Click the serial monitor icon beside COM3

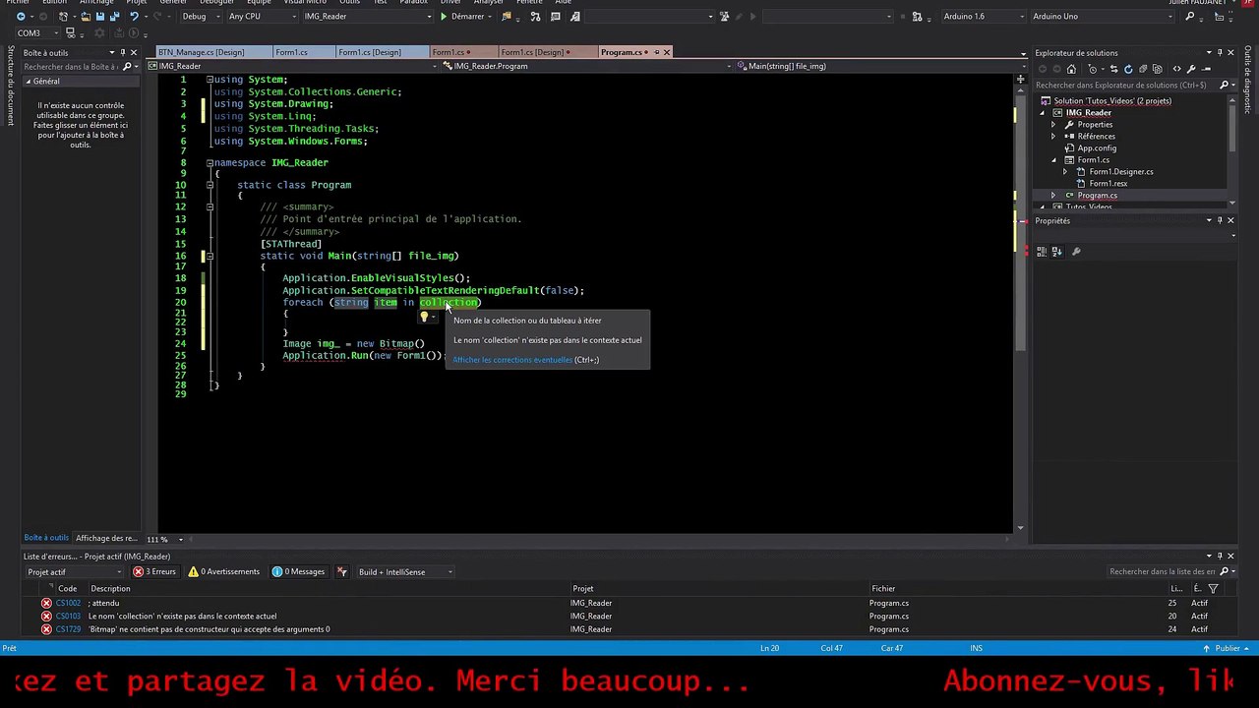[x=70, y=32]
